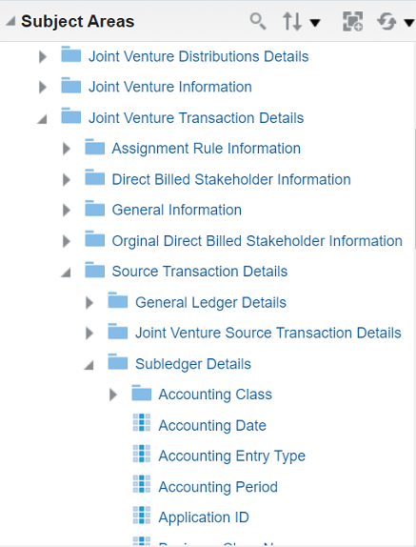Collapse the Source Transaction Details node
Screen dimensions: 416x547
pos(66,273)
